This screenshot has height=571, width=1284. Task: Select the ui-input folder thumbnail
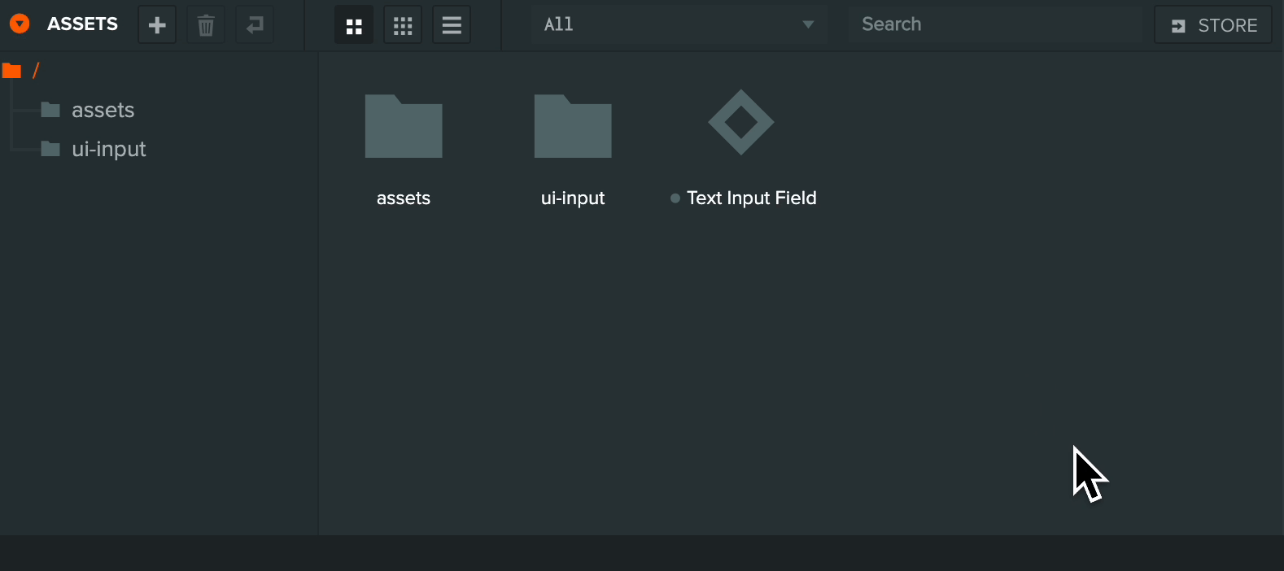[x=573, y=127]
